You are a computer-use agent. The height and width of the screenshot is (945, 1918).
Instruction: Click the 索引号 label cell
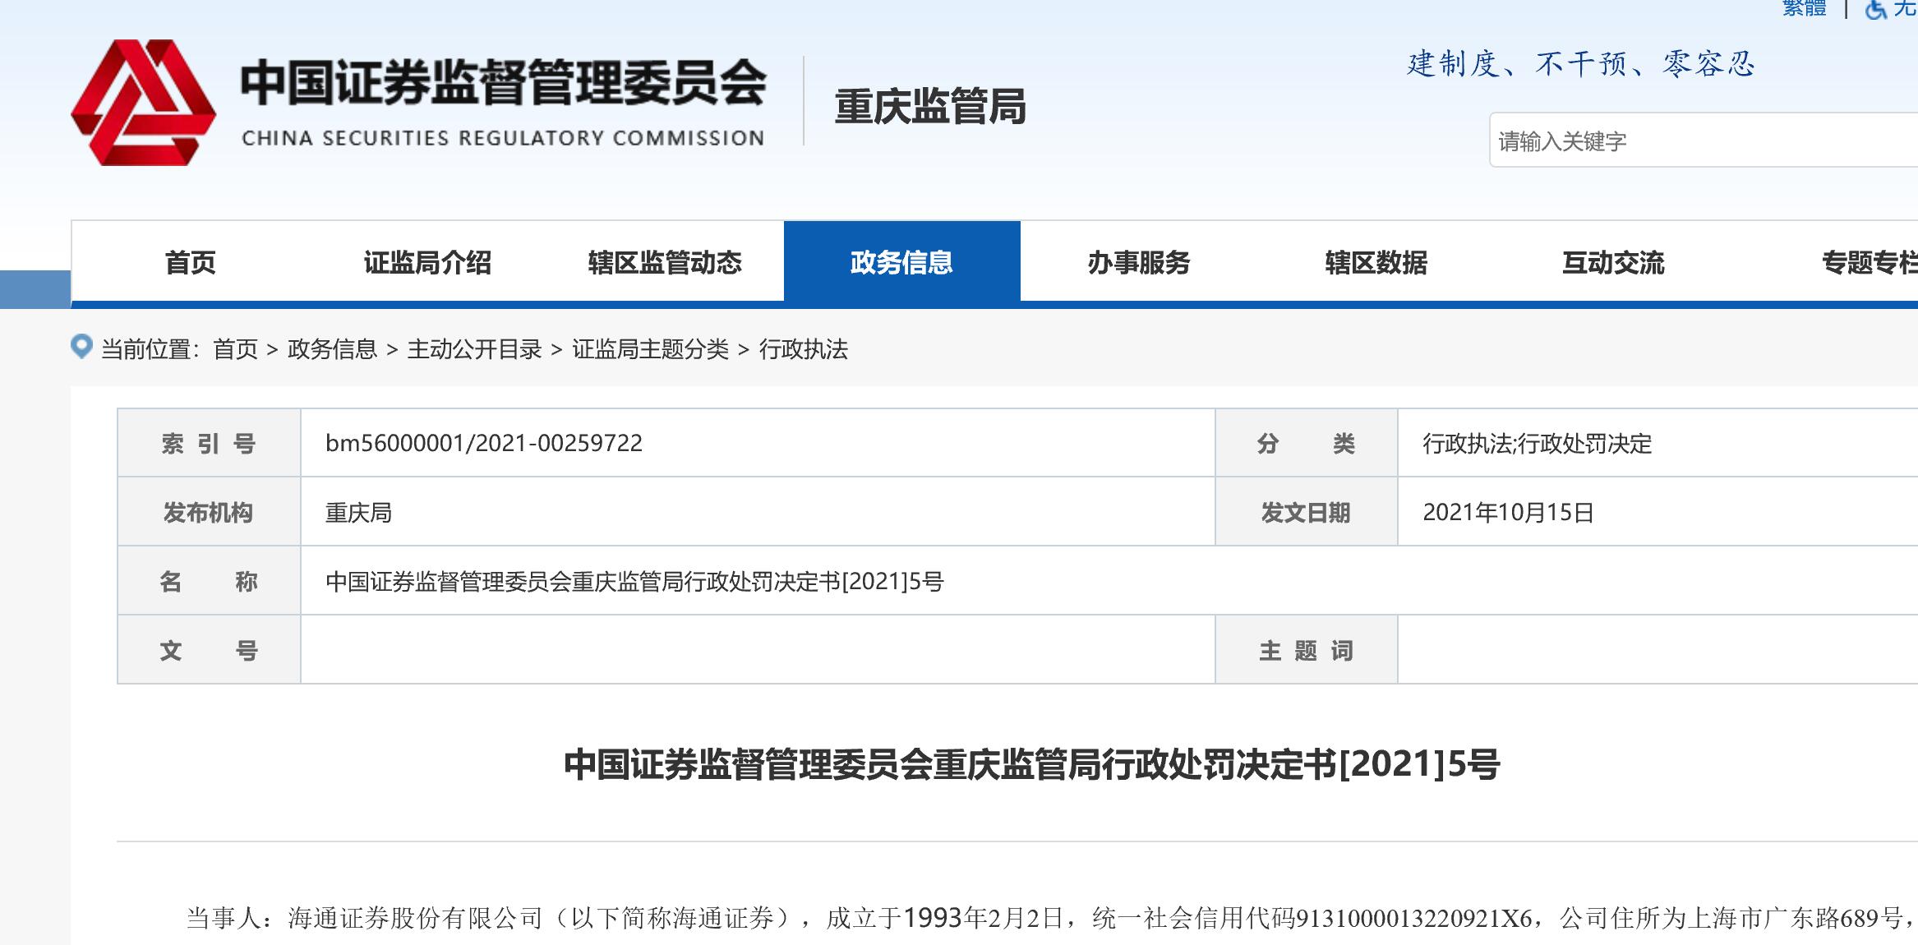tap(209, 443)
